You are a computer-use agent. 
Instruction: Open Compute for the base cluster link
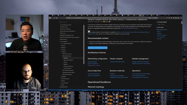click(x=117, y=62)
